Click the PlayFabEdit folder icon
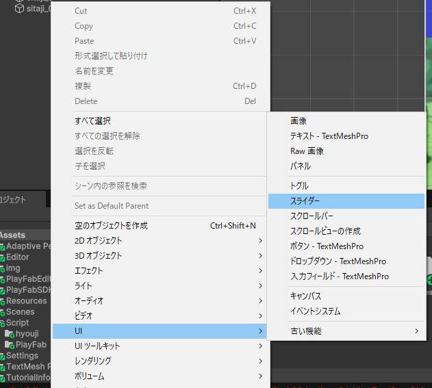Screen dimensions: 432x388 click(x=3, y=279)
